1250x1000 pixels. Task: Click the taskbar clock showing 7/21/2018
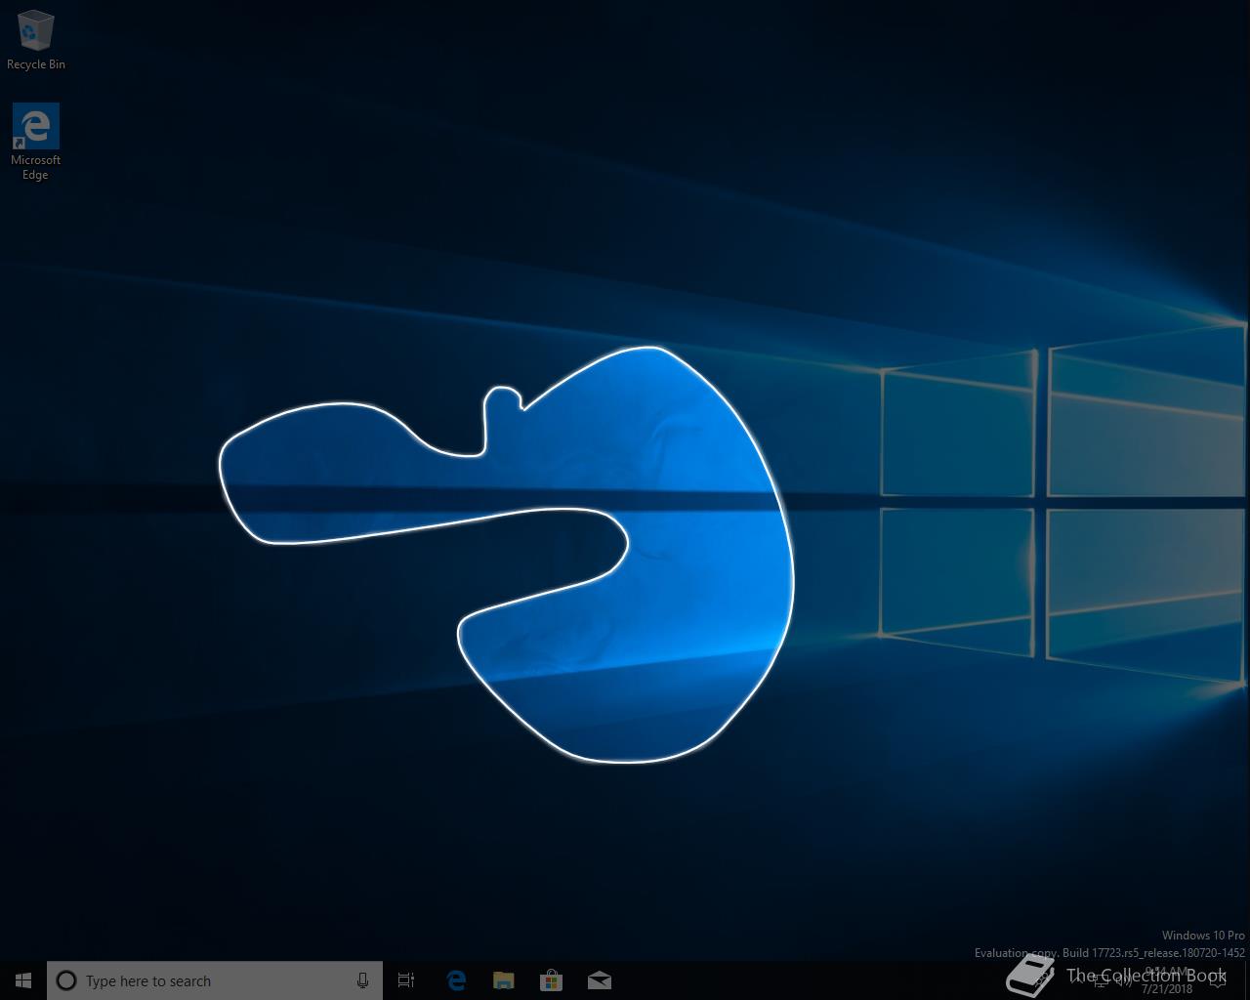(1167, 980)
